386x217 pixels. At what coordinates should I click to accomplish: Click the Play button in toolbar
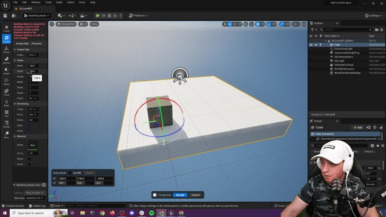tap(98, 15)
